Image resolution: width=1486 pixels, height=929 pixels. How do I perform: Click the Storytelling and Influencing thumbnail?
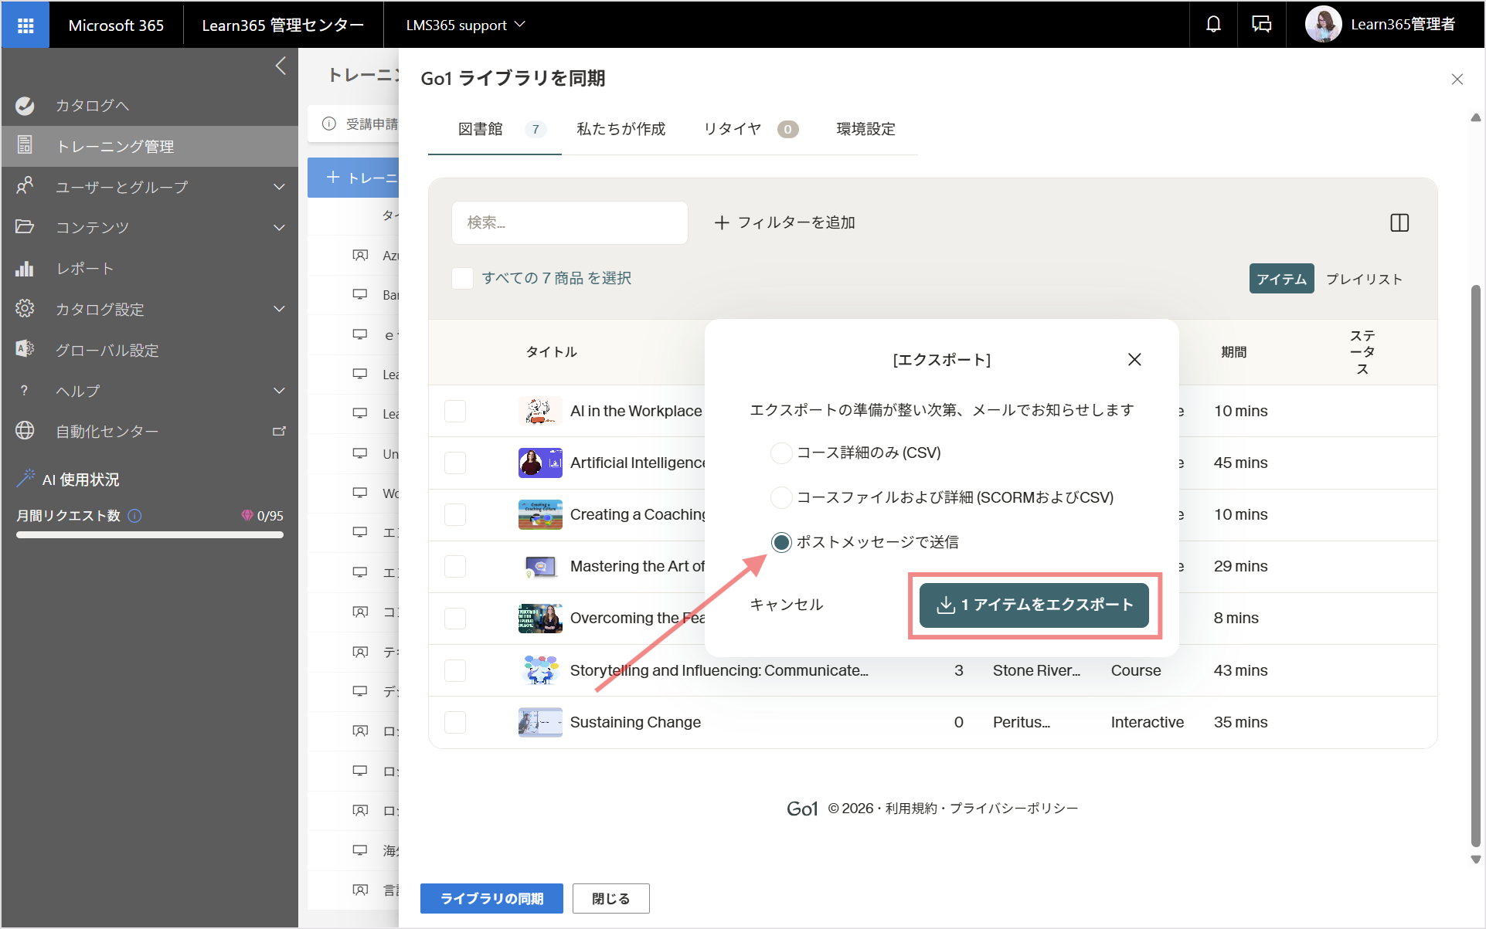[540, 670]
